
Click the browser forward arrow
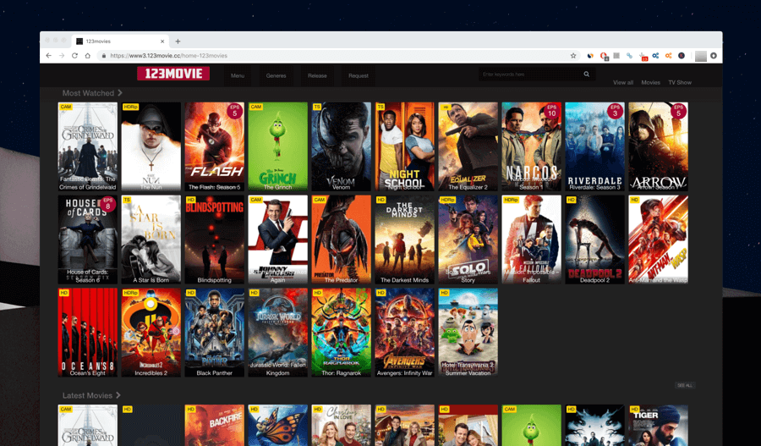(x=62, y=56)
